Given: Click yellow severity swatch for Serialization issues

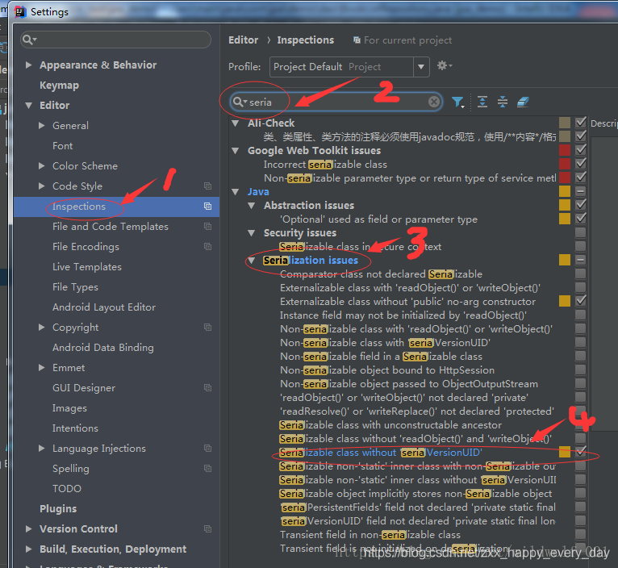Looking at the screenshot, I should pyautogui.click(x=565, y=260).
